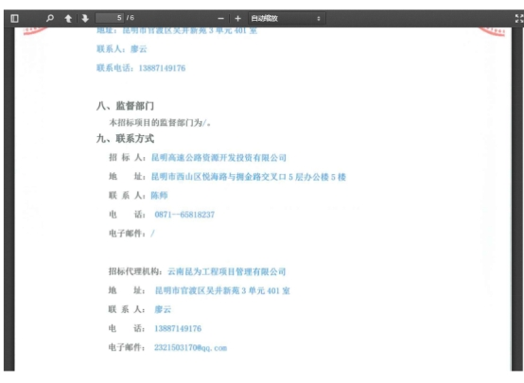Switch to presentation mode via fullscreen icon
Viewport: 524px width, 383px height.
pos(519,18)
